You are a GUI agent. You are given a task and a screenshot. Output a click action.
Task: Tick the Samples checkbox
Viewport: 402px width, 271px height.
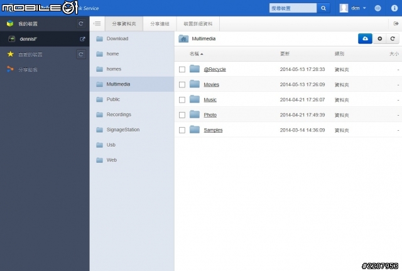tap(182, 130)
